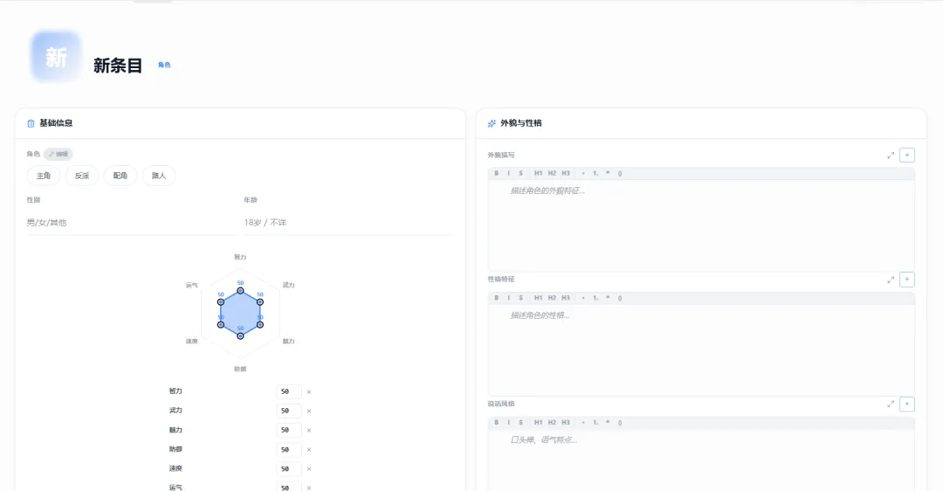943x491 pixels.
Task: Select the 配角 role button
Action: click(120, 176)
